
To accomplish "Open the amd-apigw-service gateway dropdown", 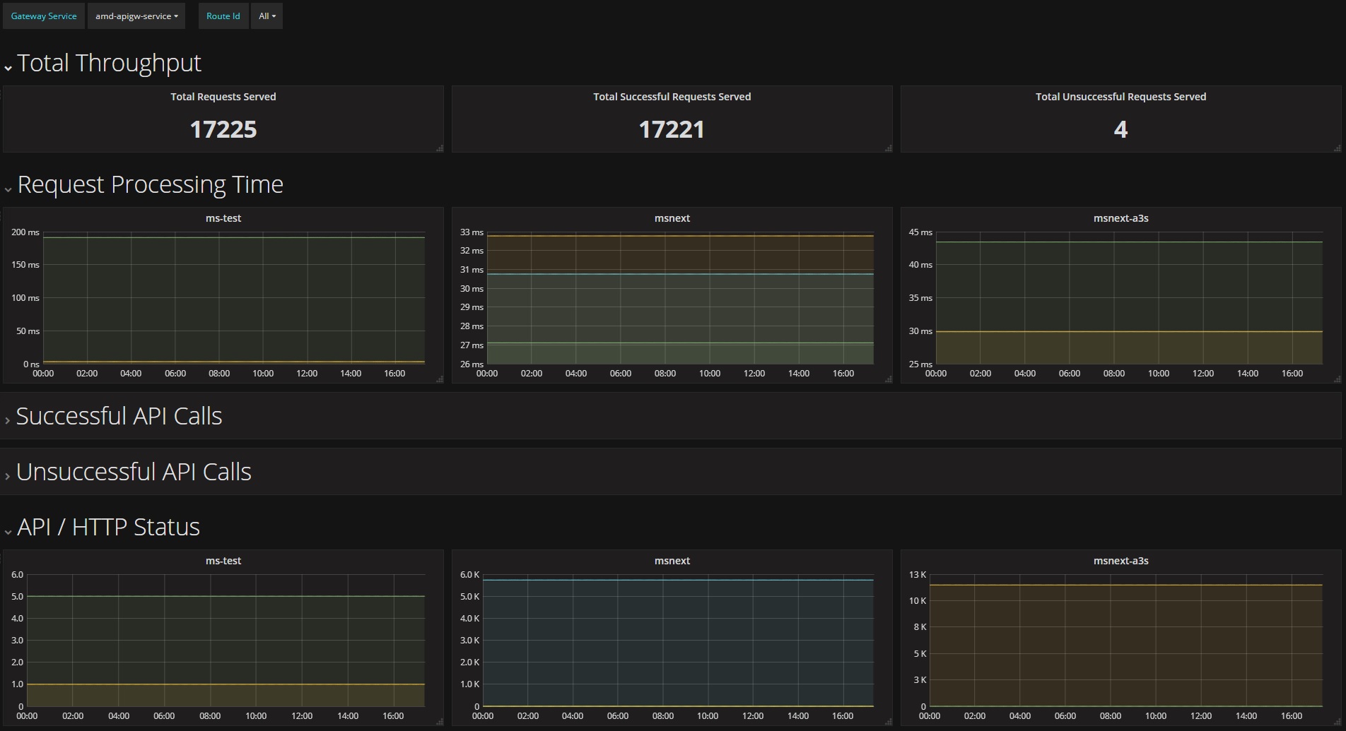I will (x=136, y=16).
